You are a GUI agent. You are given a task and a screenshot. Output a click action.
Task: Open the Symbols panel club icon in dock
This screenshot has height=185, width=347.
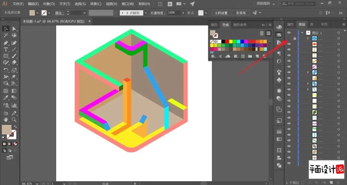(279, 80)
